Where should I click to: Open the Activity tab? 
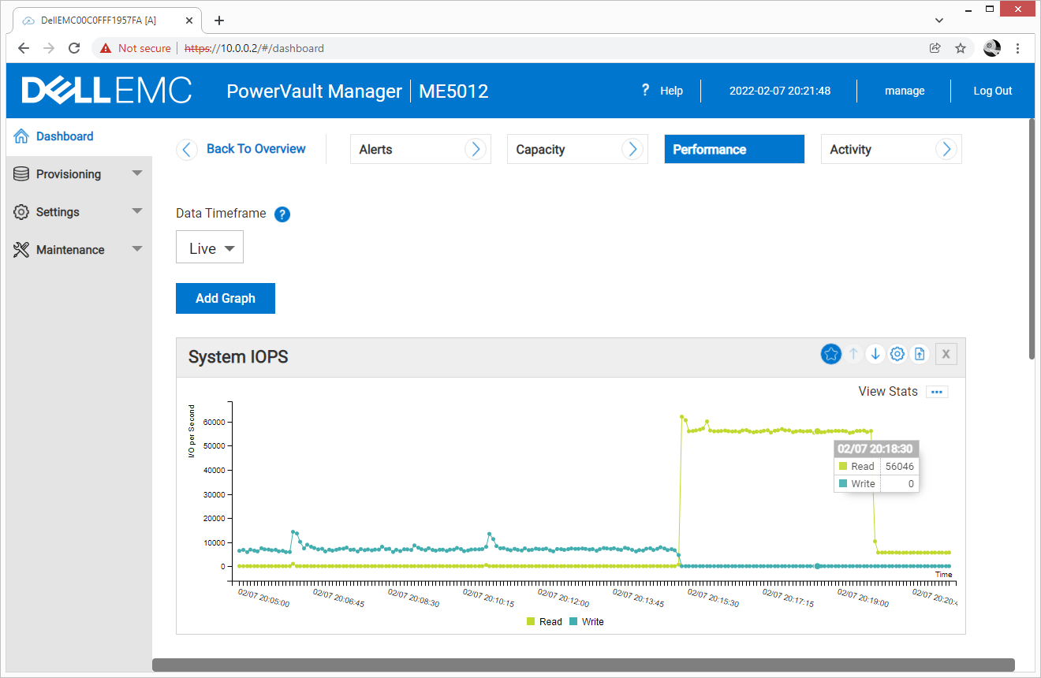(x=890, y=149)
